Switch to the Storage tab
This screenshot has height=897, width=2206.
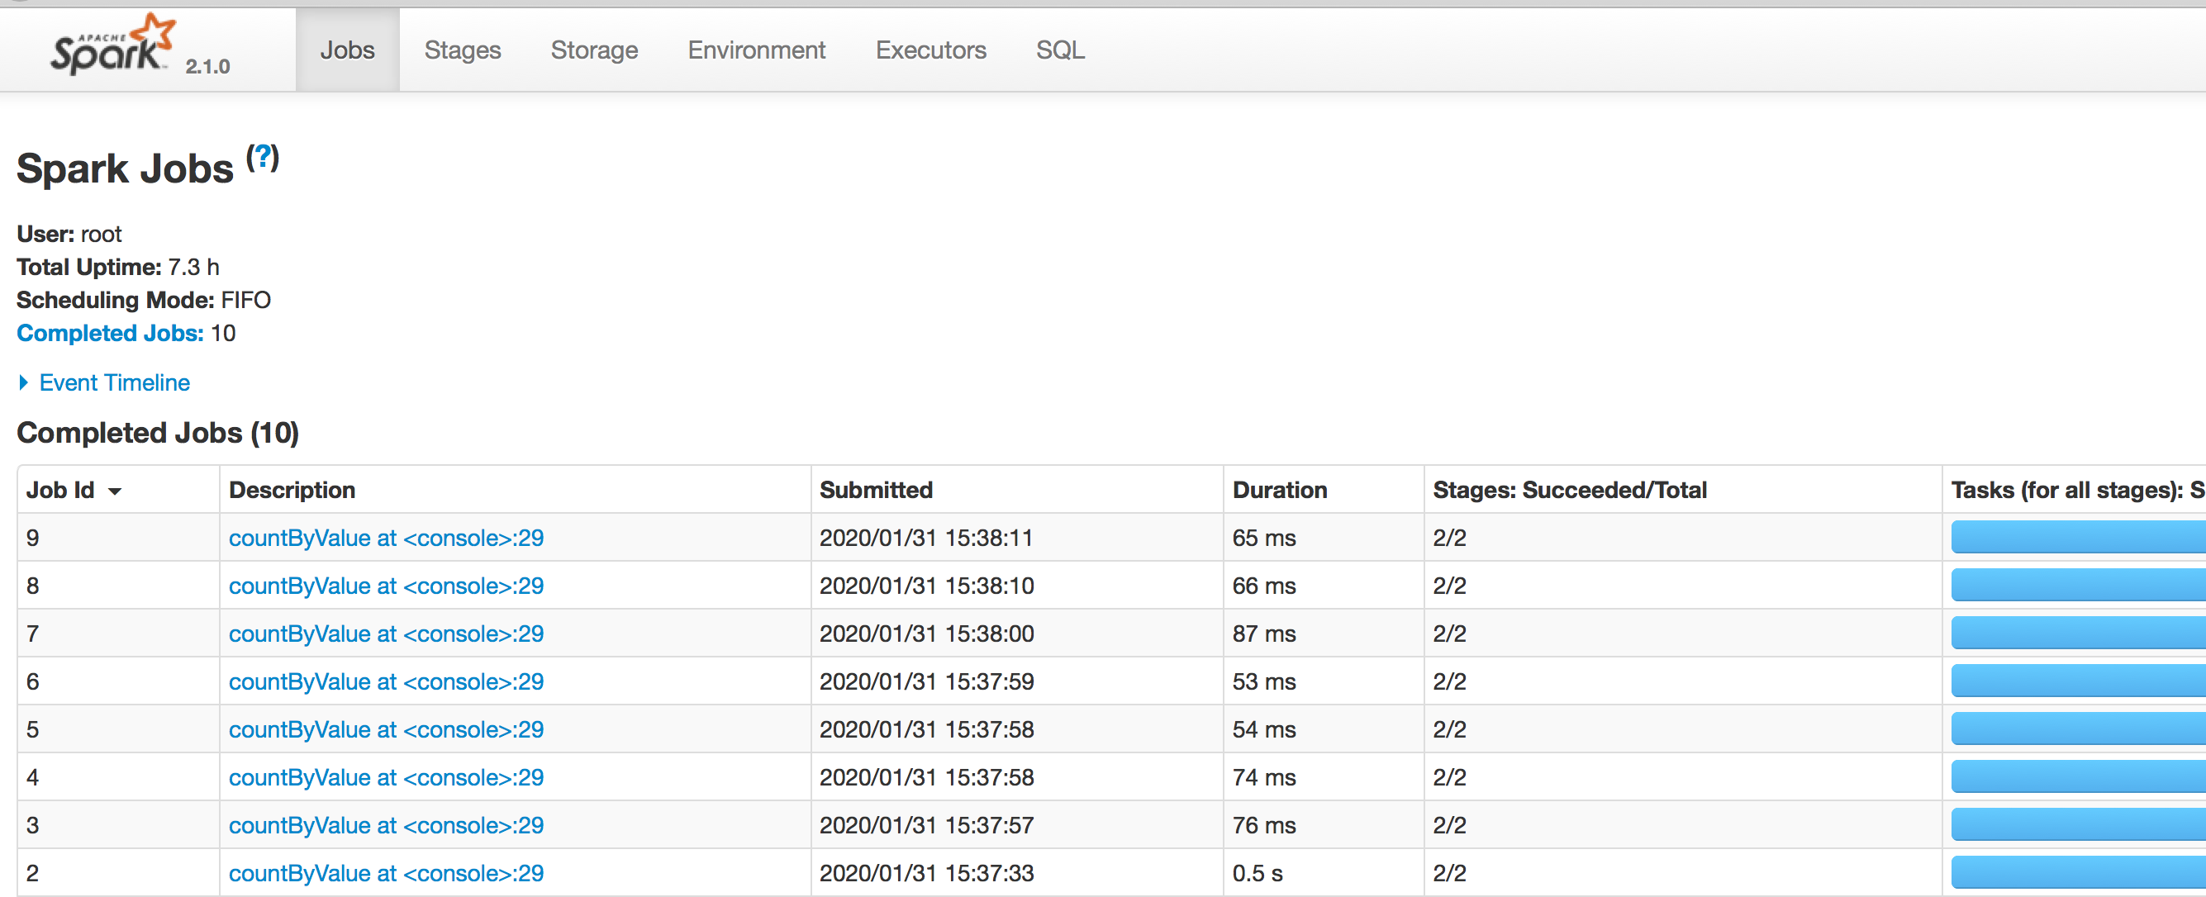(x=594, y=50)
